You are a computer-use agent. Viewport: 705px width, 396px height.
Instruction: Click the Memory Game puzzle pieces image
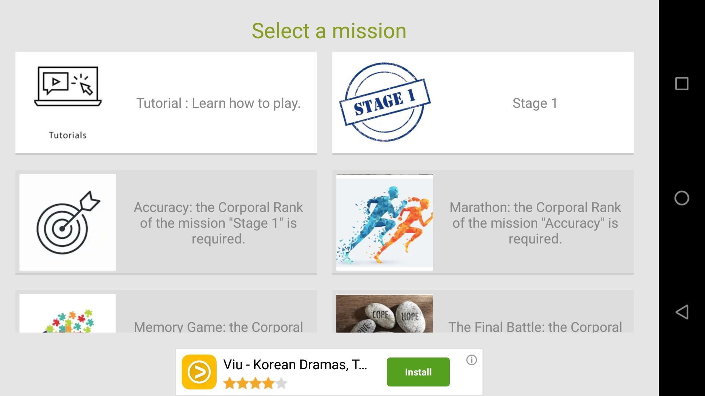coord(68,315)
